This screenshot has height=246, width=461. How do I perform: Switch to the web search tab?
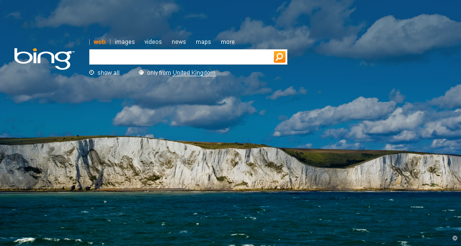[x=99, y=42]
